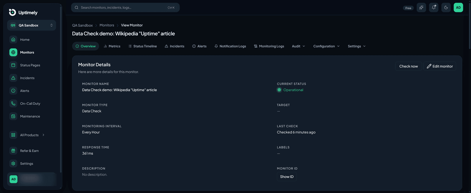Click the "361 ms" response time value
Image resolution: width=471 pixels, height=193 pixels.
pyautogui.click(x=88, y=153)
